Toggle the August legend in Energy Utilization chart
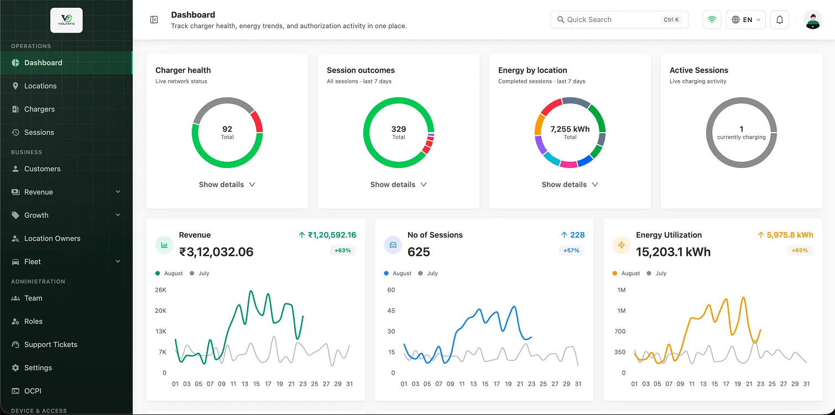This screenshot has width=835, height=415. (x=626, y=274)
